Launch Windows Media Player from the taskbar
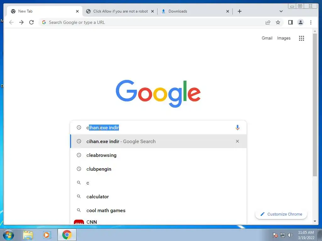The height and width of the screenshot is (241, 322). coord(47,235)
